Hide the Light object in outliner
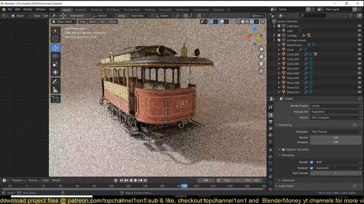The image size is (364, 204). coord(359,31)
